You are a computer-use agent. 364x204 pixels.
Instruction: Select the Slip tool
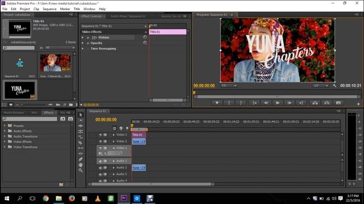(81, 148)
